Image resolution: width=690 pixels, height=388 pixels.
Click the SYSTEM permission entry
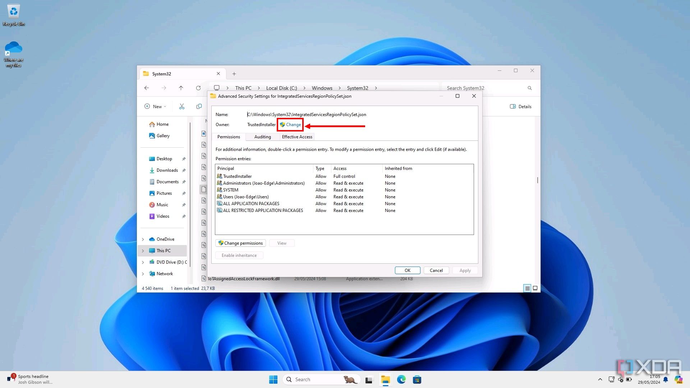pyautogui.click(x=230, y=189)
